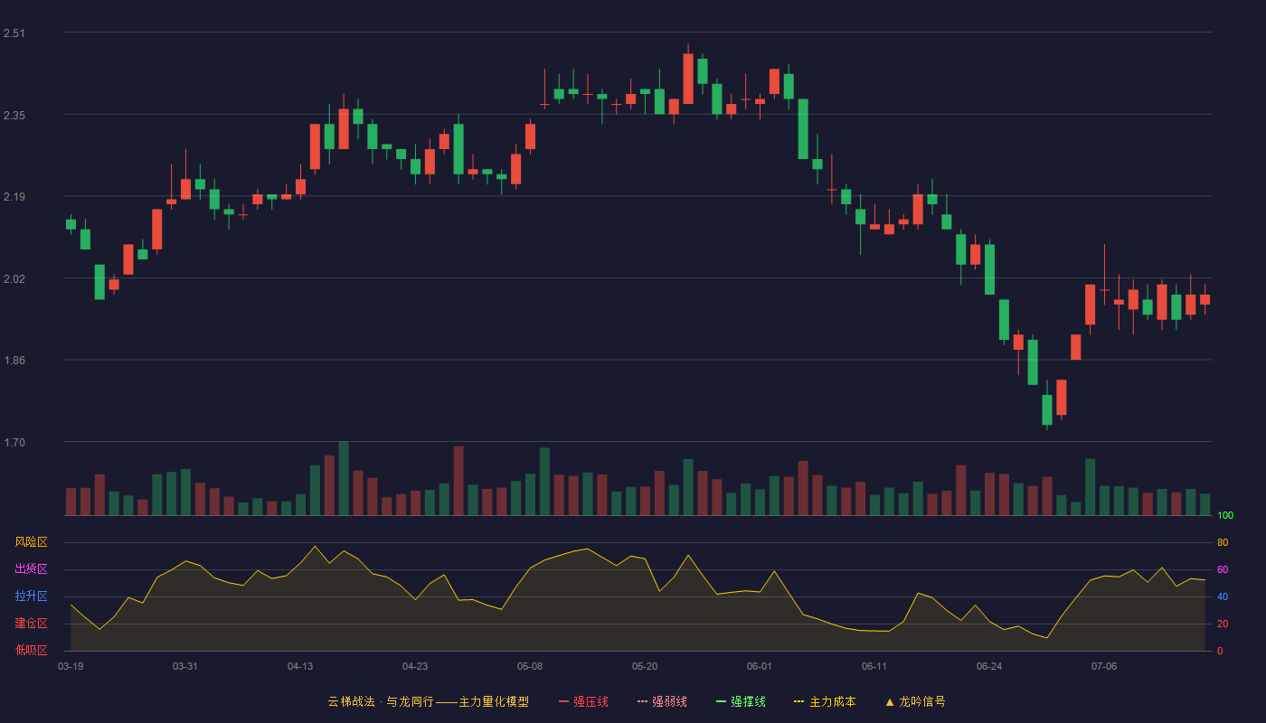Click the 云梯战法 主力量化模型 legend title
The image size is (1266, 723).
click(x=429, y=701)
